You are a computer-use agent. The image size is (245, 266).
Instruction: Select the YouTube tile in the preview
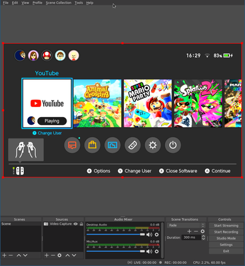pos(47,103)
